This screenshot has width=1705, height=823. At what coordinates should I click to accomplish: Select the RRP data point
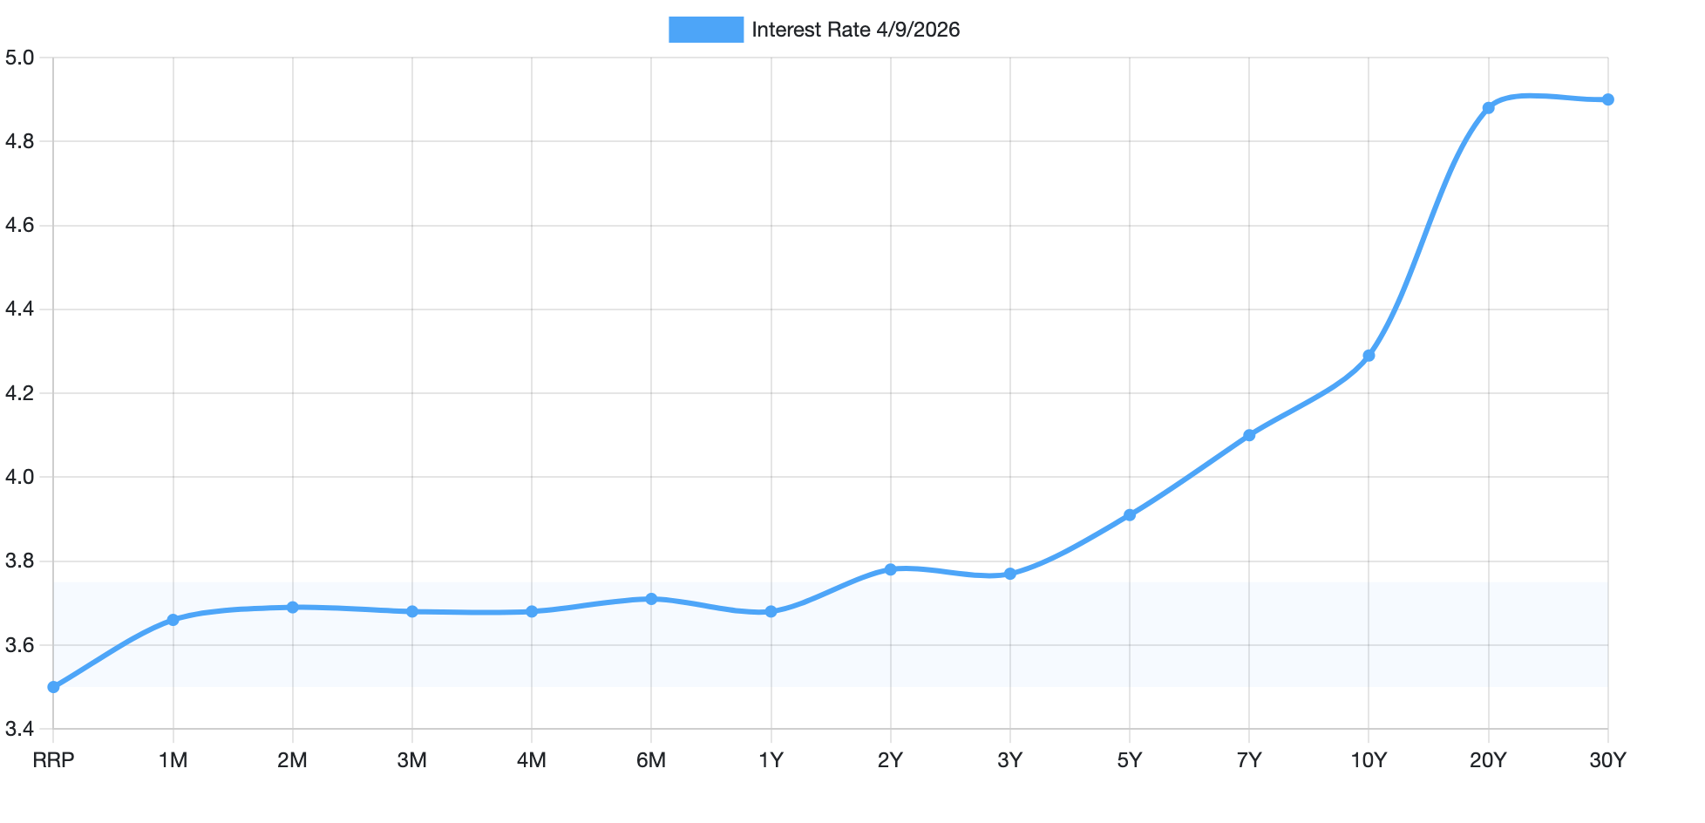tap(54, 687)
